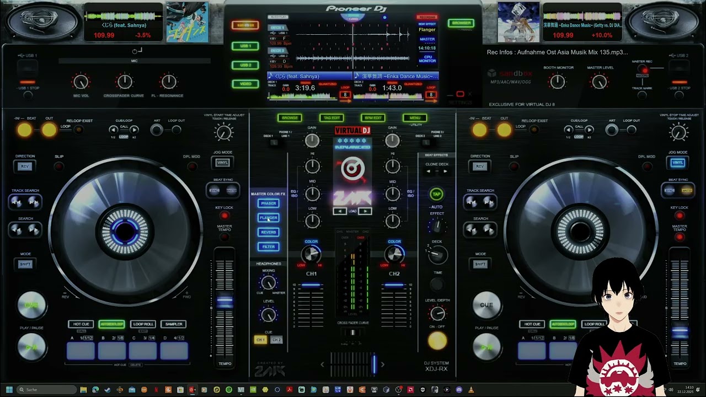
Task: Toggle right deck MASTER TEMPO
Action: tap(680, 237)
